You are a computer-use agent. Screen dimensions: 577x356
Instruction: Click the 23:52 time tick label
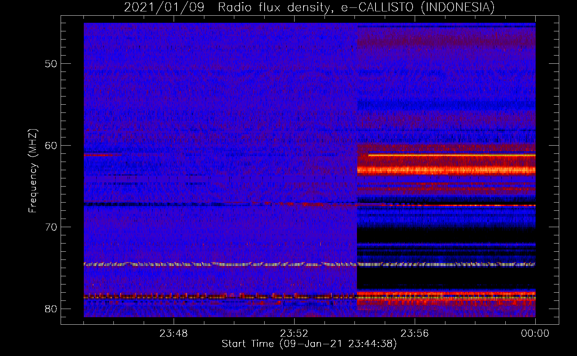294,334
